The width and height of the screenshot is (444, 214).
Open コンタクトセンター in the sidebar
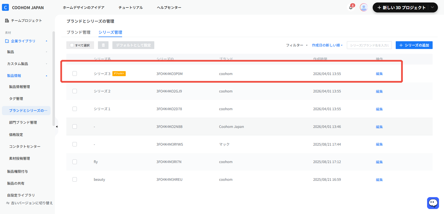[x=25, y=146]
